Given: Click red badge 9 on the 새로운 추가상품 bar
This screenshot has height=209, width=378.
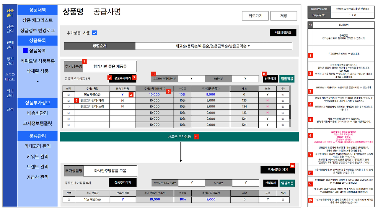Looking at the screenshot, I should [197, 137].
